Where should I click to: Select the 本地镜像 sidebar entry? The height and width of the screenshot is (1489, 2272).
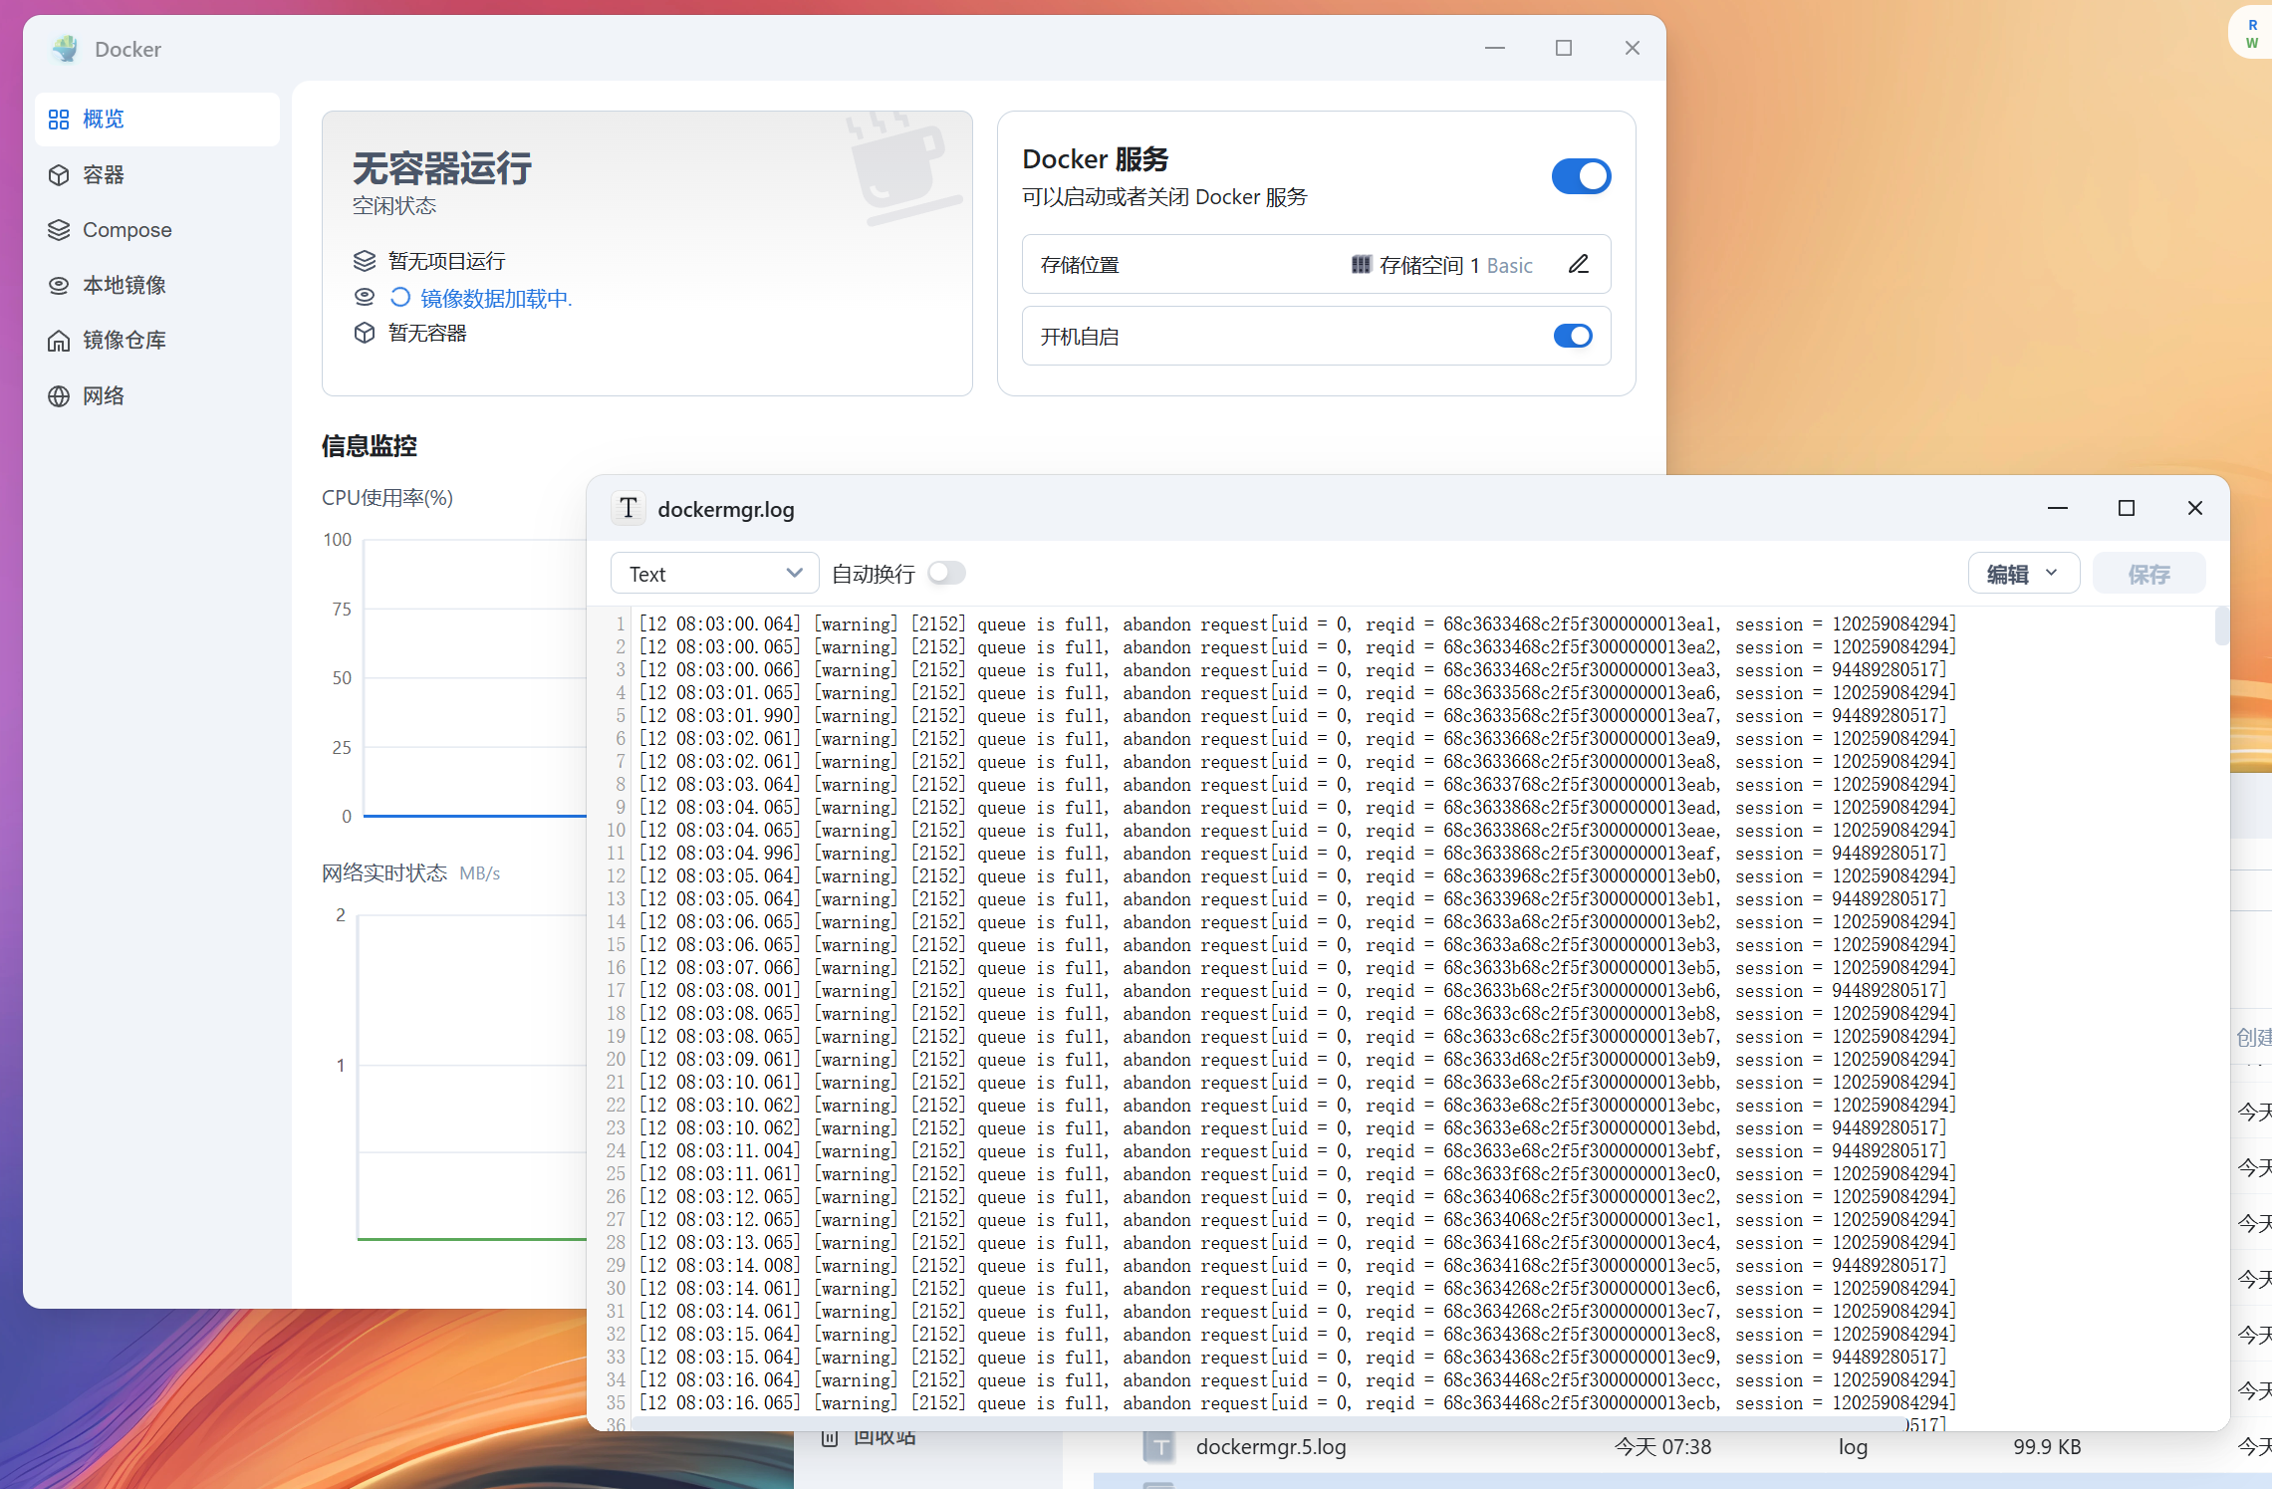tap(124, 286)
